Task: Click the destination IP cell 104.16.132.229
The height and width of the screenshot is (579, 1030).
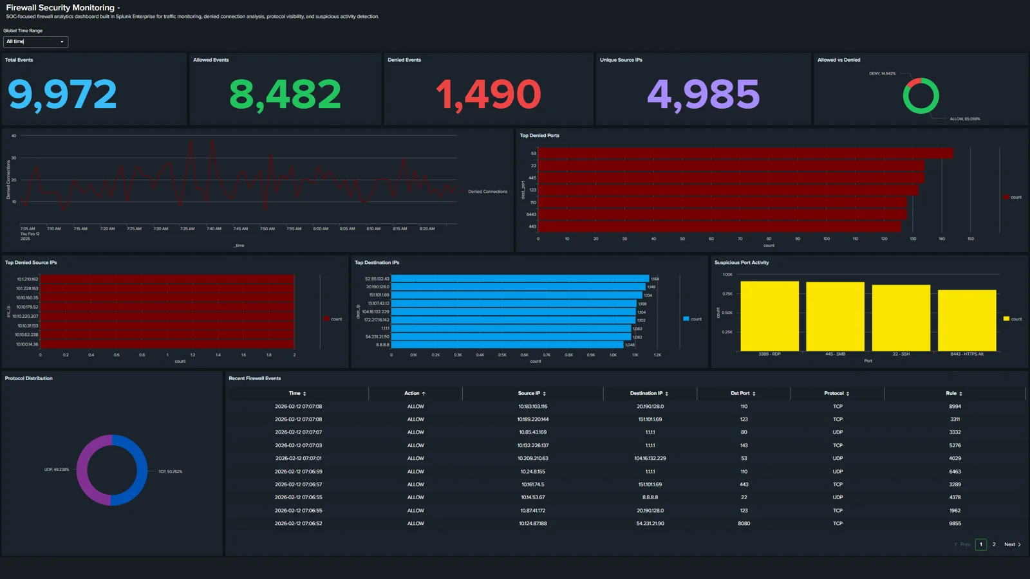Action: coord(650,459)
